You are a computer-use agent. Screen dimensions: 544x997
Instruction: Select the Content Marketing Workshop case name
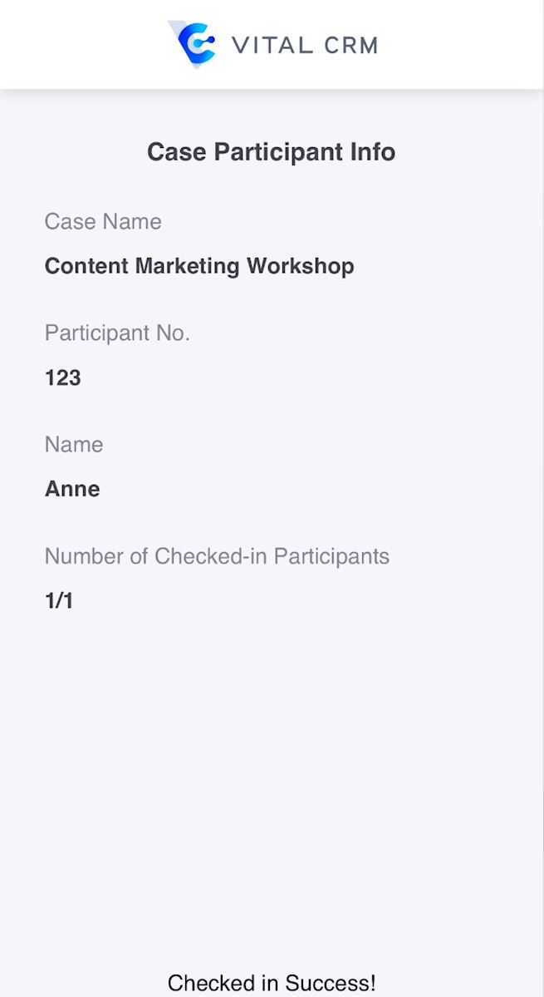[199, 266]
